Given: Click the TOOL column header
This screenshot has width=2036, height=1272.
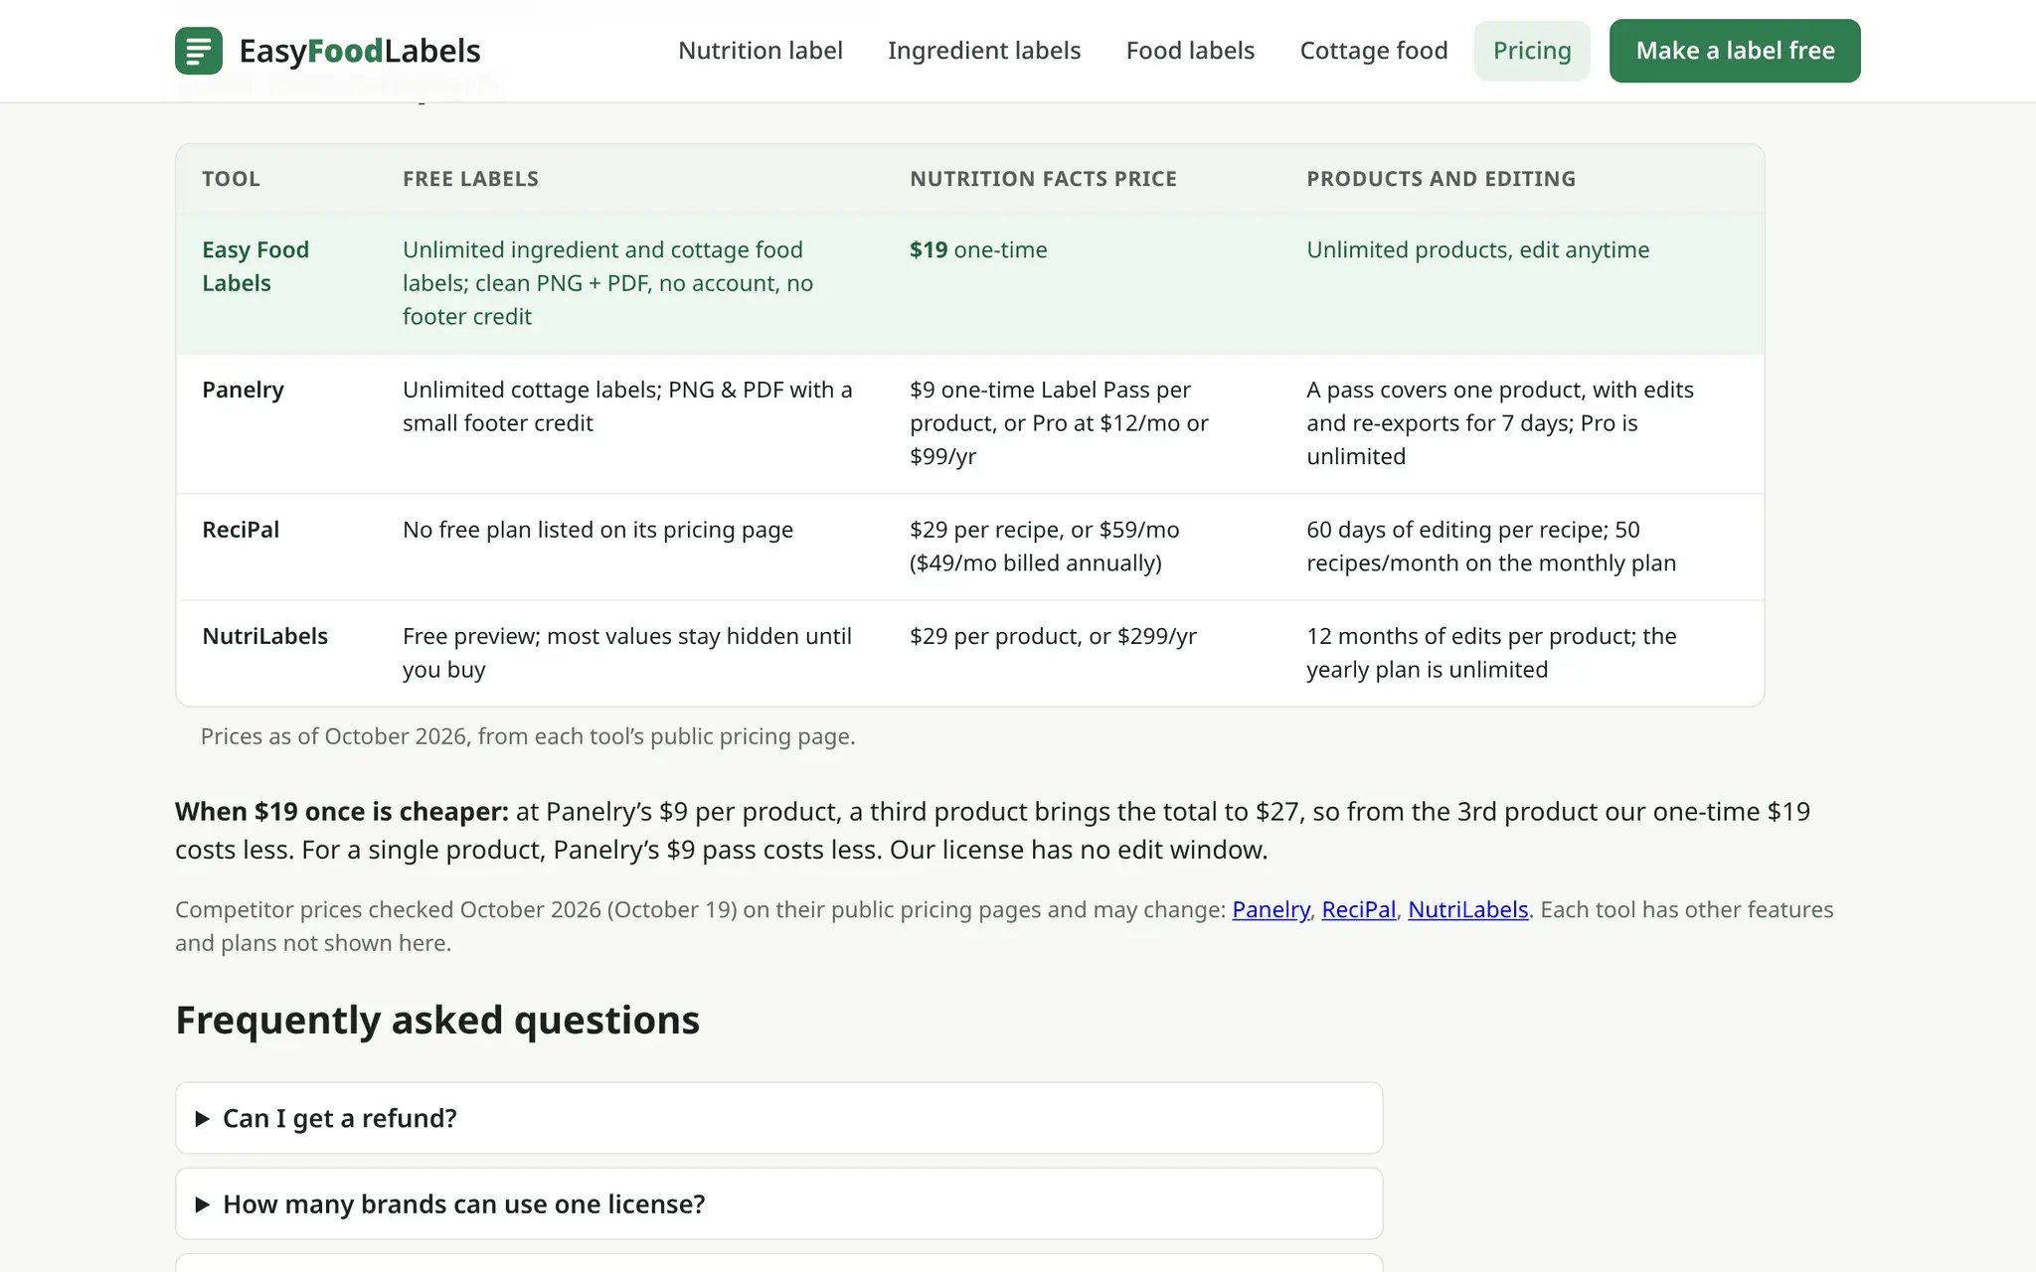Looking at the screenshot, I should tap(231, 179).
